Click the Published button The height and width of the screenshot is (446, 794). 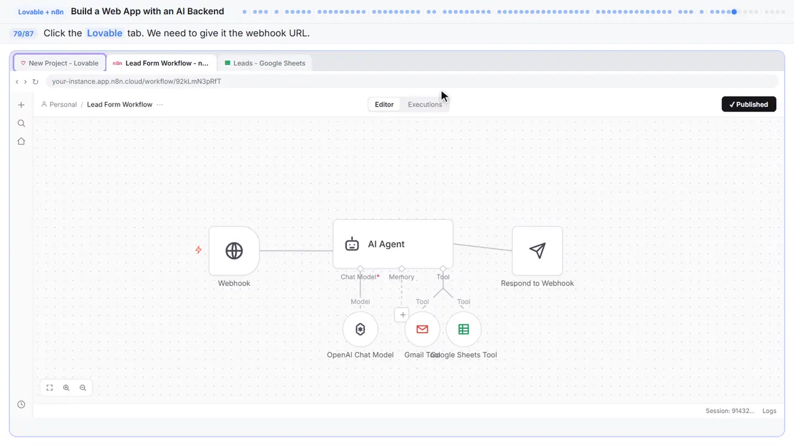tap(749, 104)
